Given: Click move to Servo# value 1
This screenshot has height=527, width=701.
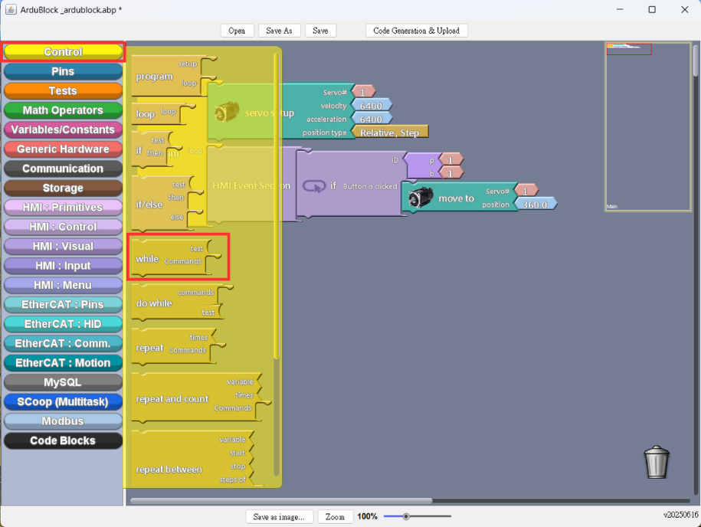Looking at the screenshot, I should [526, 191].
